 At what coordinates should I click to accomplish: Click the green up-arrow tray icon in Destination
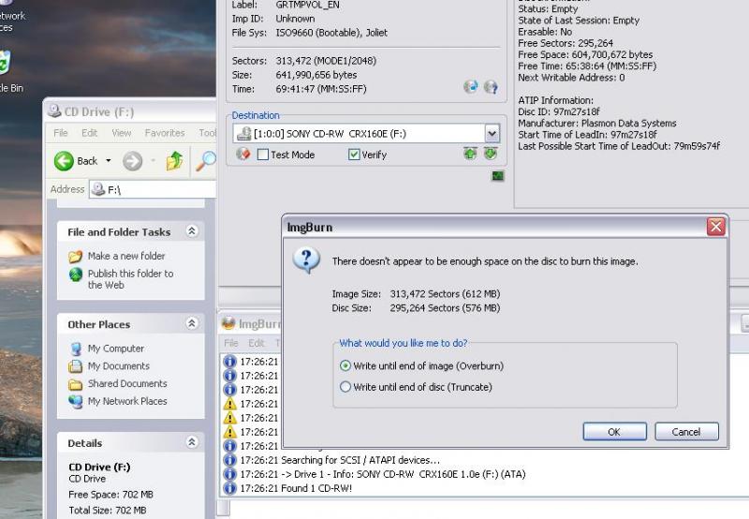tap(470, 154)
